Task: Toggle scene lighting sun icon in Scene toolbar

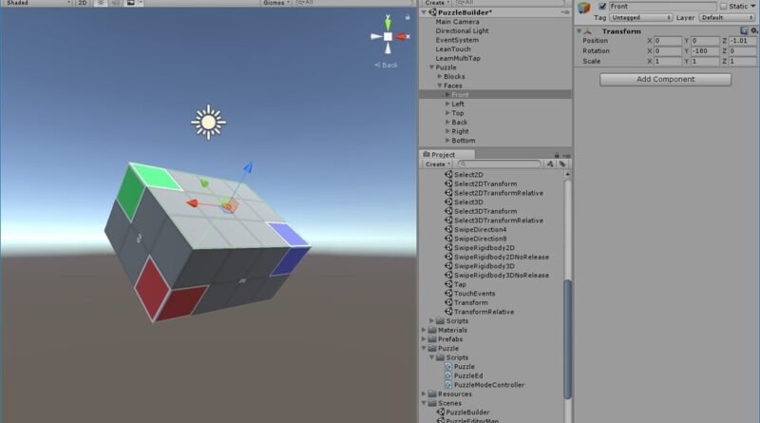Action: point(101,3)
